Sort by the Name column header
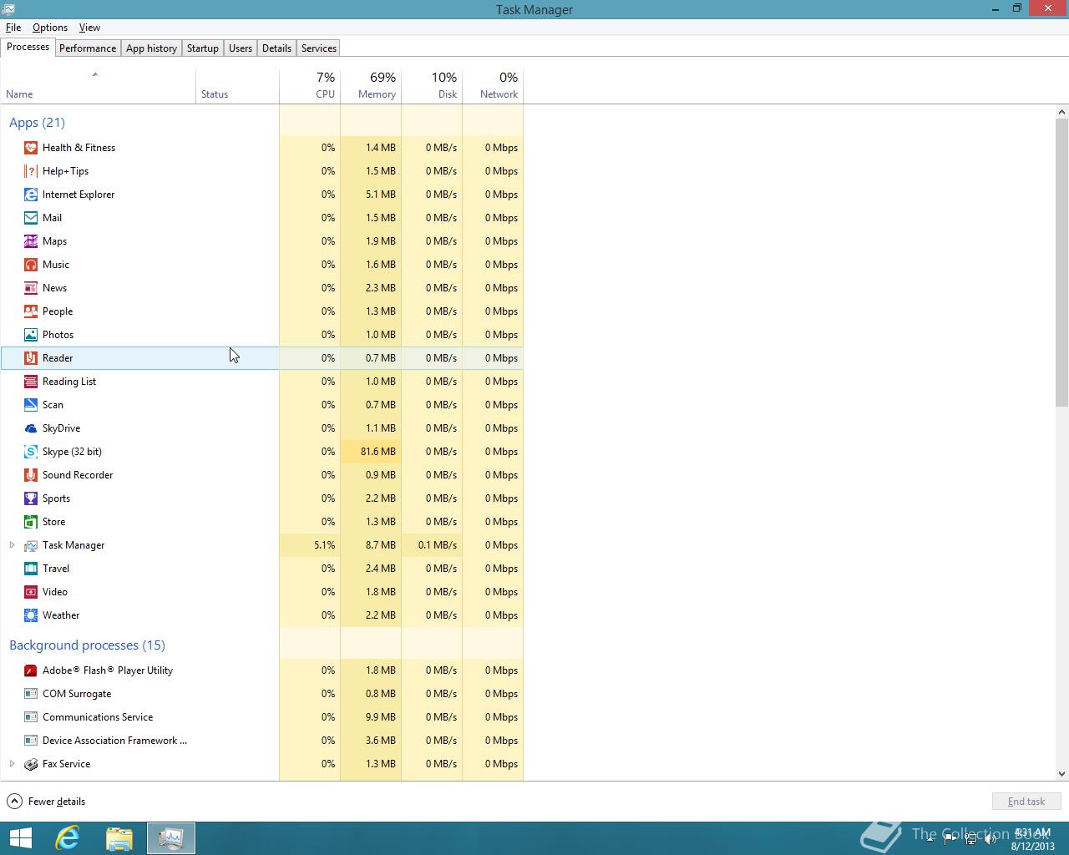The height and width of the screenshot is (855, 1069). pyautogui.click(x=98, y=86)
